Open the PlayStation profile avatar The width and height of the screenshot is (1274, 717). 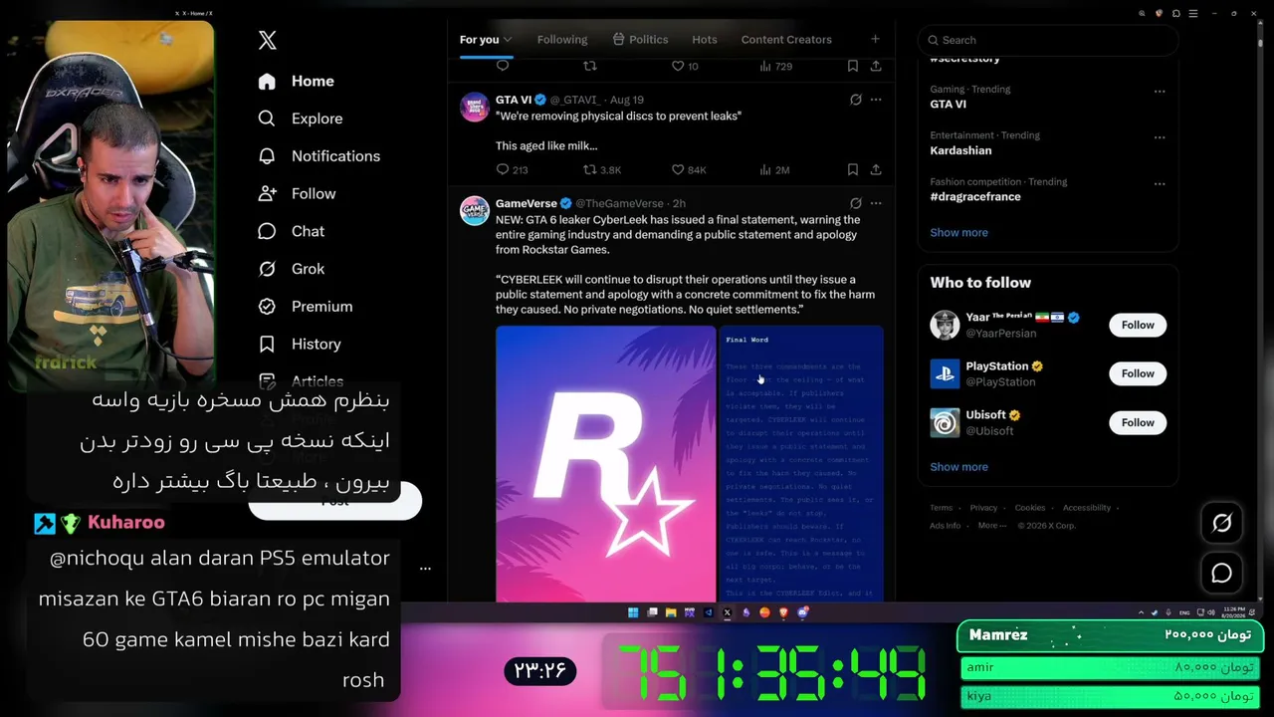[945, 373]
